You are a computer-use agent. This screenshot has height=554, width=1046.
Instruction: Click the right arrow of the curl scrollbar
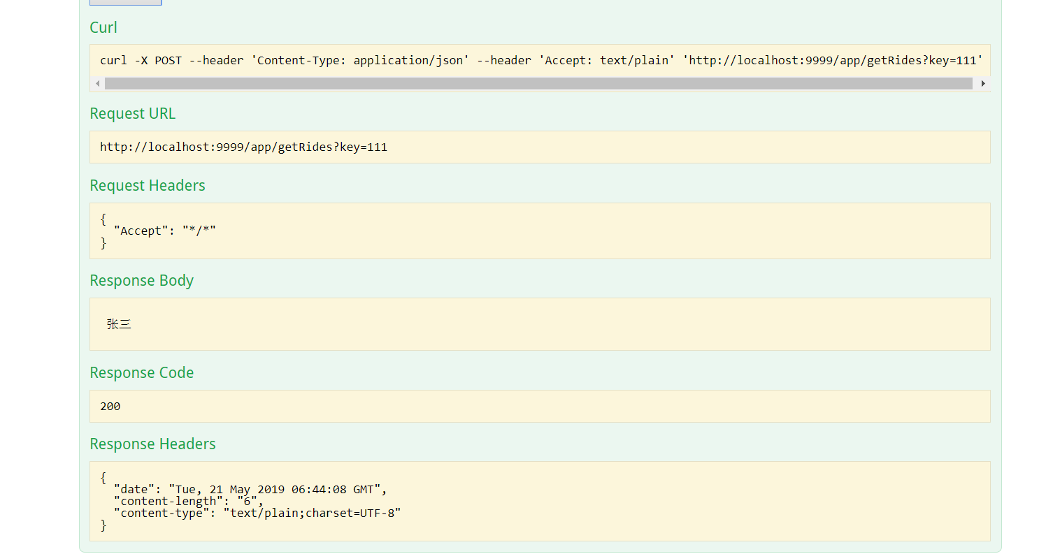click(983, 84)
